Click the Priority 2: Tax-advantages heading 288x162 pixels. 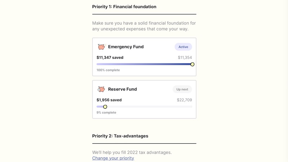point(120,136)
